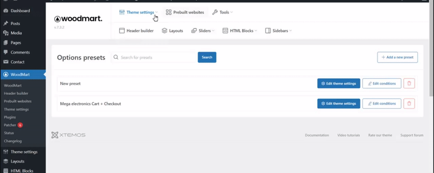
Task: Expand the Sidebars dropdown chevron
Action: (290, 31)
